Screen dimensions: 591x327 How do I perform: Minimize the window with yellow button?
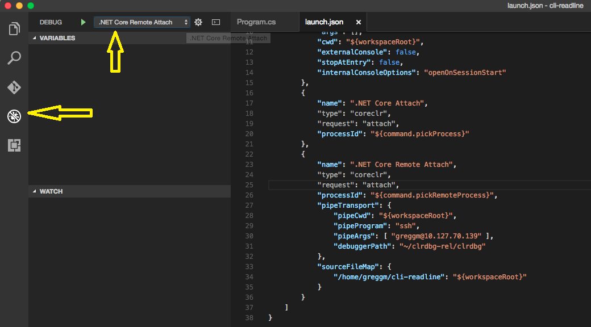[x=19, y=5]
